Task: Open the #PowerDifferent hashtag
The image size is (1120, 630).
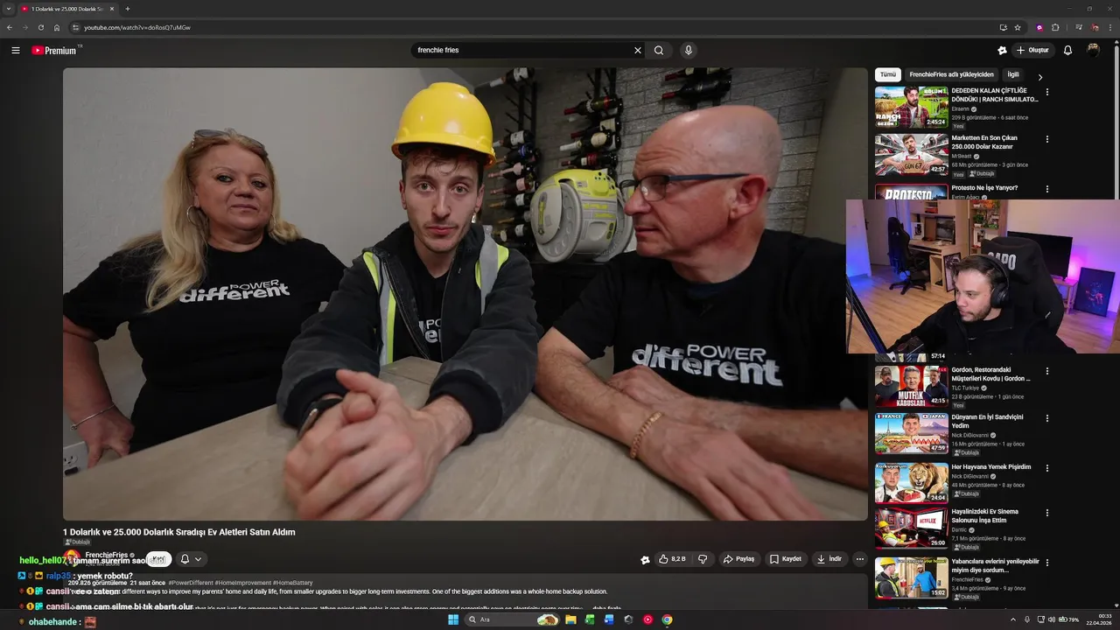Action: (191, 583)
